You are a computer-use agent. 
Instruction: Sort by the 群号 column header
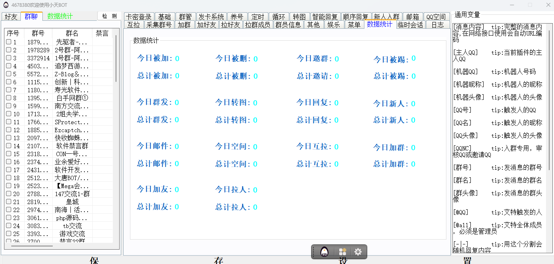click(38, 34)
